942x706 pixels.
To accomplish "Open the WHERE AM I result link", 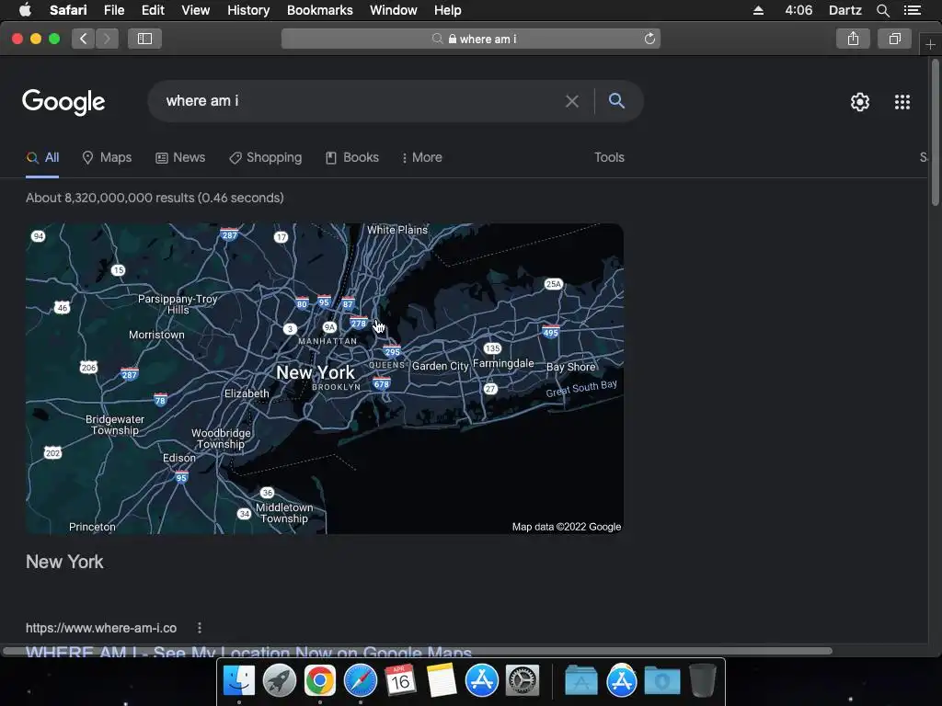I will (x=248, y=652).
